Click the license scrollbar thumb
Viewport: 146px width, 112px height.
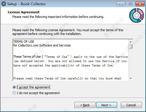click(x=131, y=46)
